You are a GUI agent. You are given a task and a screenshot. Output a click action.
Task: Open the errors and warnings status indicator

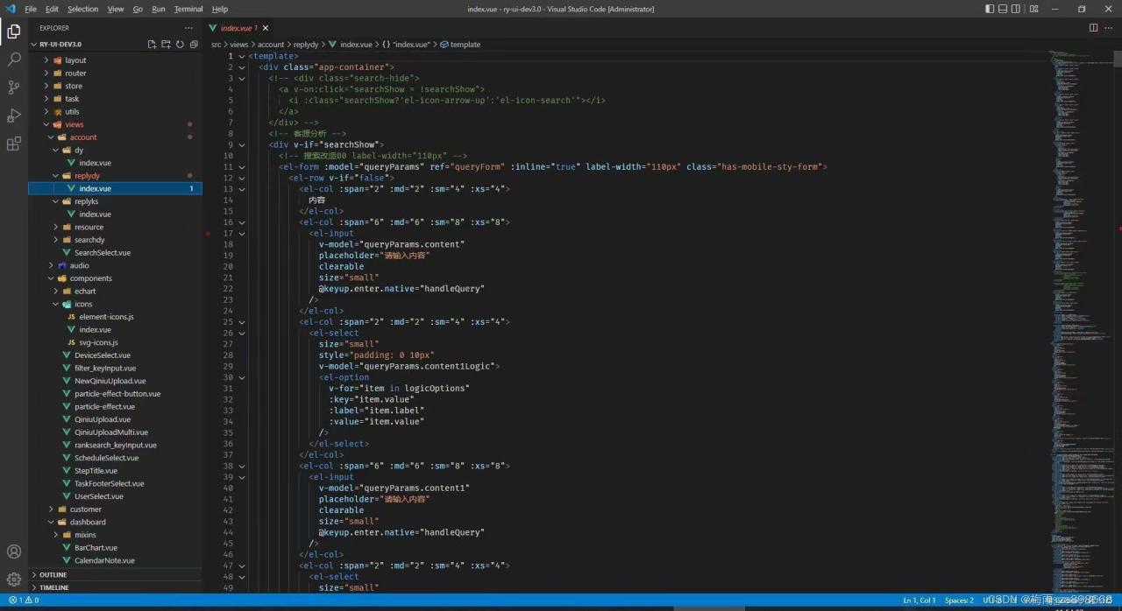pyautogui.click(x=24, y=600)
